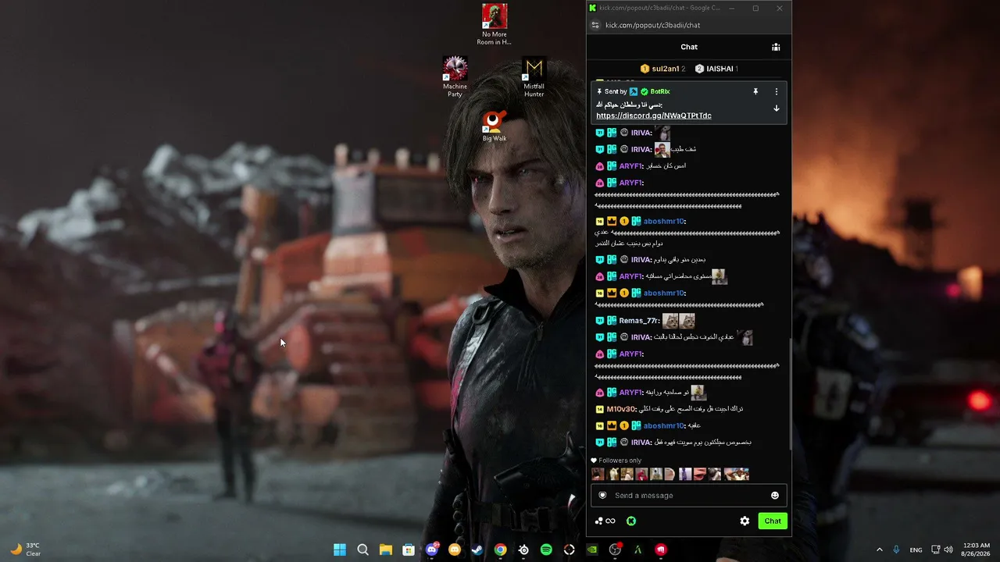Open Microsoft Store from taskbar
The image size is (1000, 562).
tap(409, 550)
